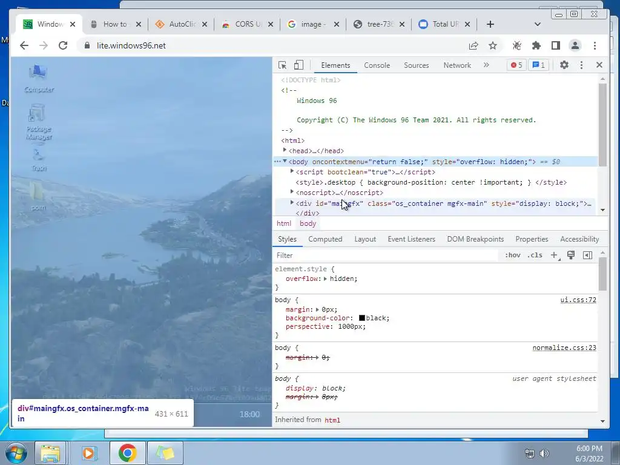620x465 pixels.
Task: Close the DevTools panel
Action: [x=599, y=65]
